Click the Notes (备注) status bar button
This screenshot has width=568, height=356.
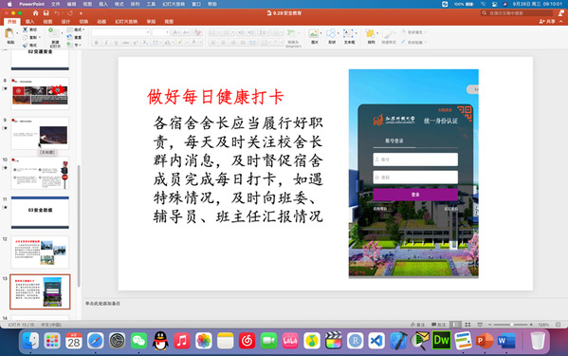(417, 325)
